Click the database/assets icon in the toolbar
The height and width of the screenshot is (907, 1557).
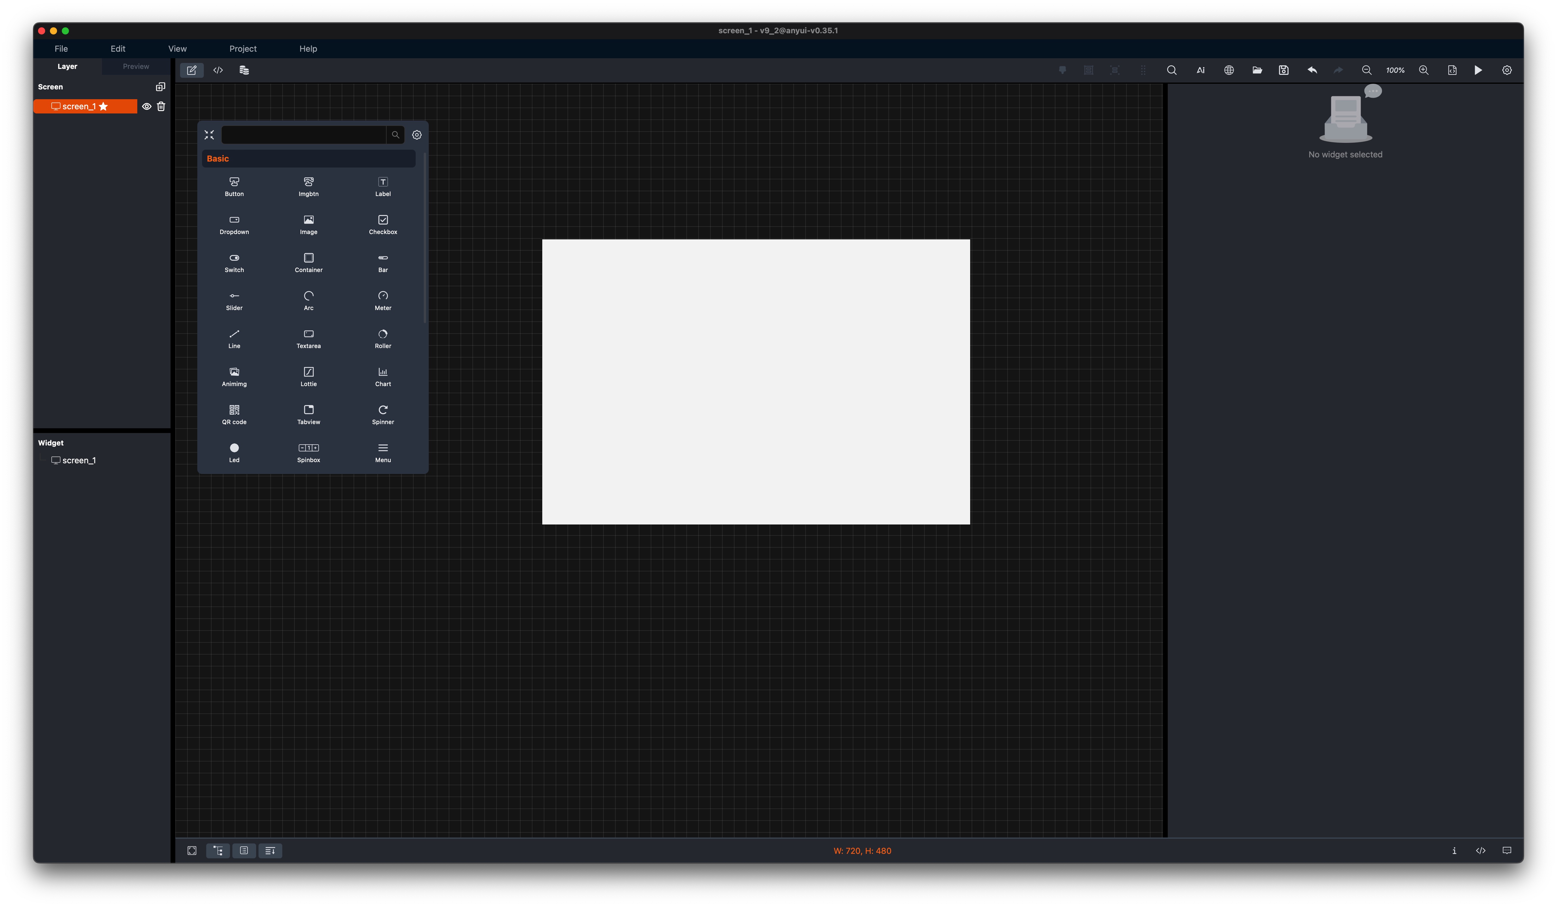pos(244,70)
